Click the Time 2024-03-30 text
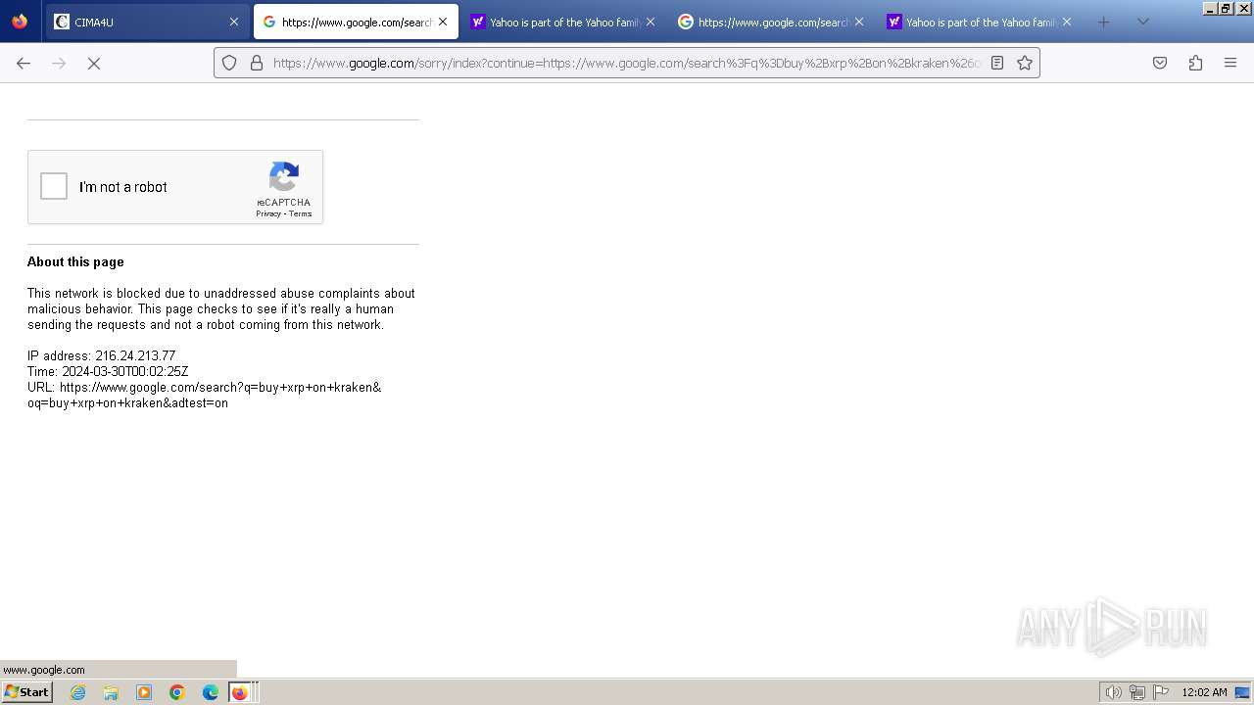The width and height of the screenshot is (1254, 705). point(108,371)
